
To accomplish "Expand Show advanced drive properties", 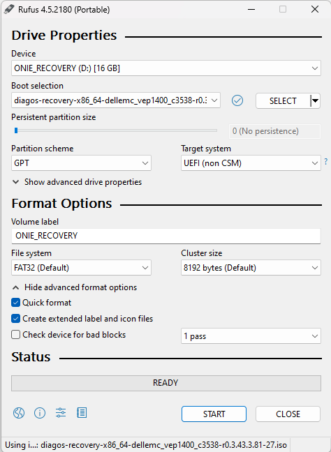I will click(77, 182).
